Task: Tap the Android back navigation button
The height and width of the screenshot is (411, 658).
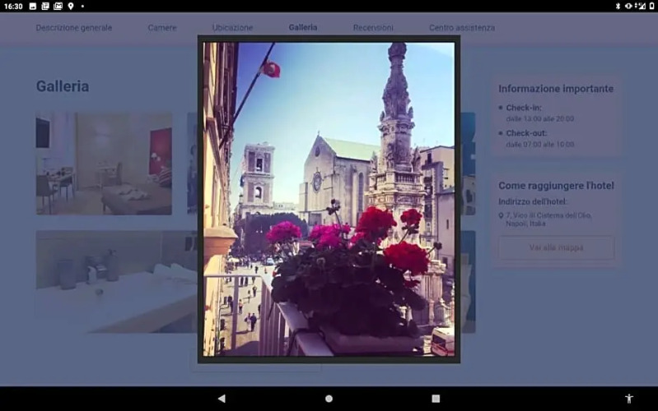Action: pyautogui.click(x=221, y=399)
